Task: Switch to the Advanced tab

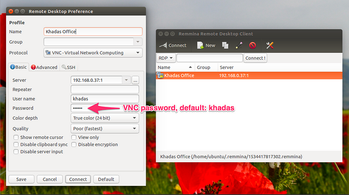Action: (44, 67)
